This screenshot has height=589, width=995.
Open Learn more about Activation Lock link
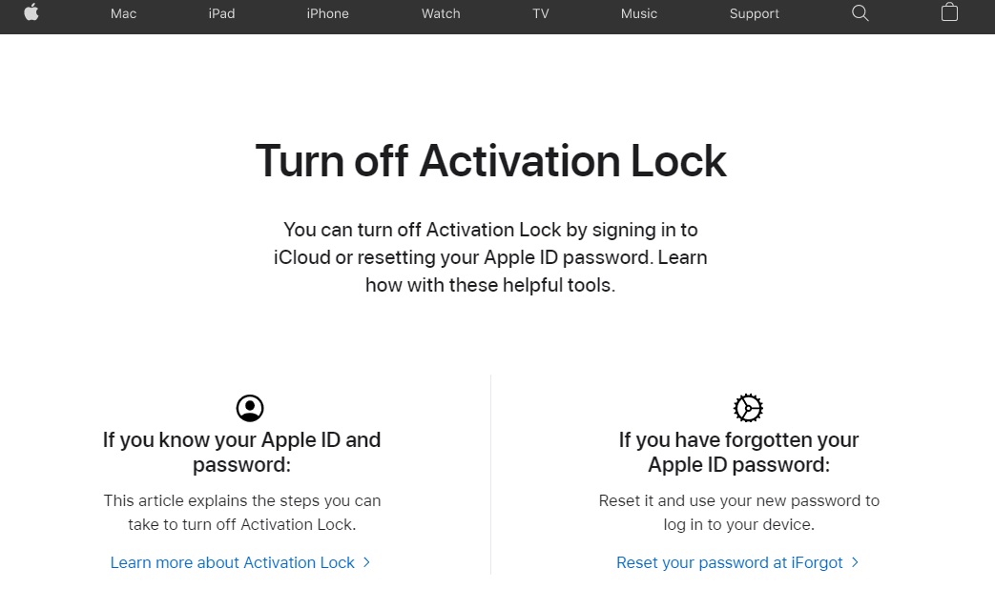[233, 562]
